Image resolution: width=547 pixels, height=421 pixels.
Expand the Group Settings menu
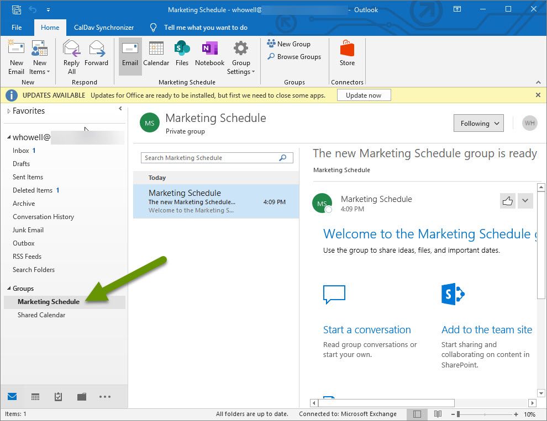(241, 57)
